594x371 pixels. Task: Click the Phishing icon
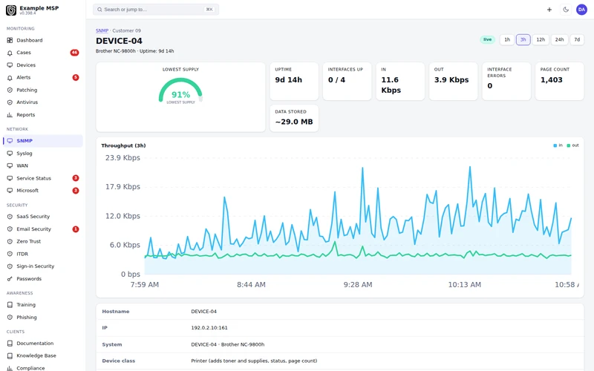10,318
